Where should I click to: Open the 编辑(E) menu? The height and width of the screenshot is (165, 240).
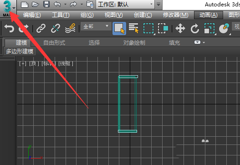(32, 15)
